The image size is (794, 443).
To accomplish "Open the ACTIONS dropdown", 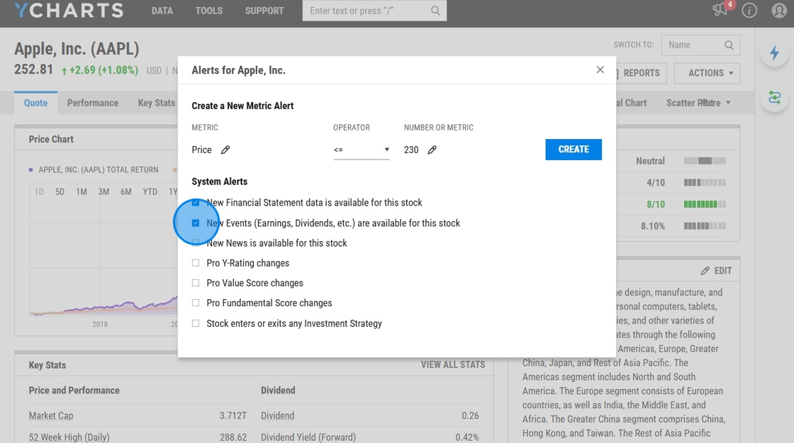I will [707, 73].
